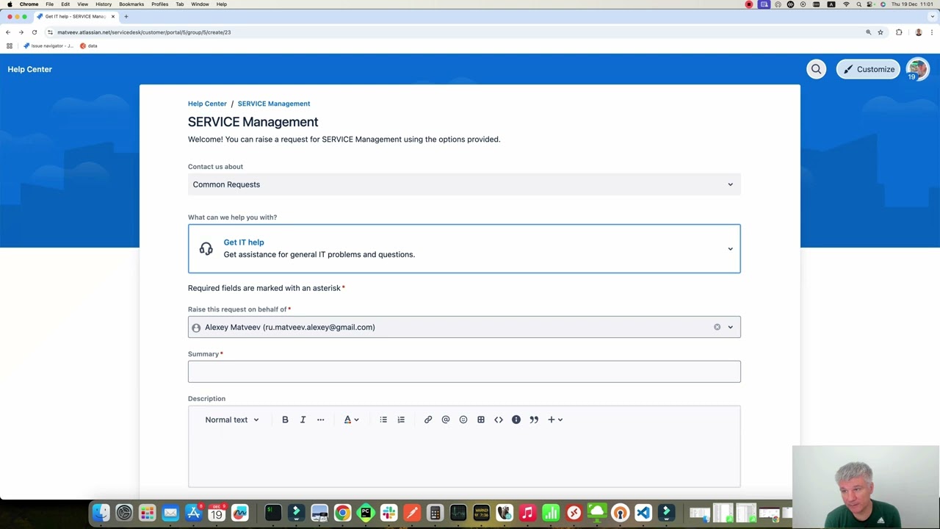Open a new Chrome tab
This screenshot has height=529, width=940.
coord(126,16)
